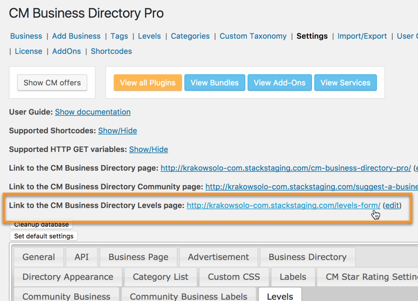This screenshot has height=301, width=418.
Task: Click the Supported HTTP GET variables label
Action: click(x=68, y=149)
